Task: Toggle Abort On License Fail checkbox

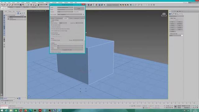Action: (52, 27)
